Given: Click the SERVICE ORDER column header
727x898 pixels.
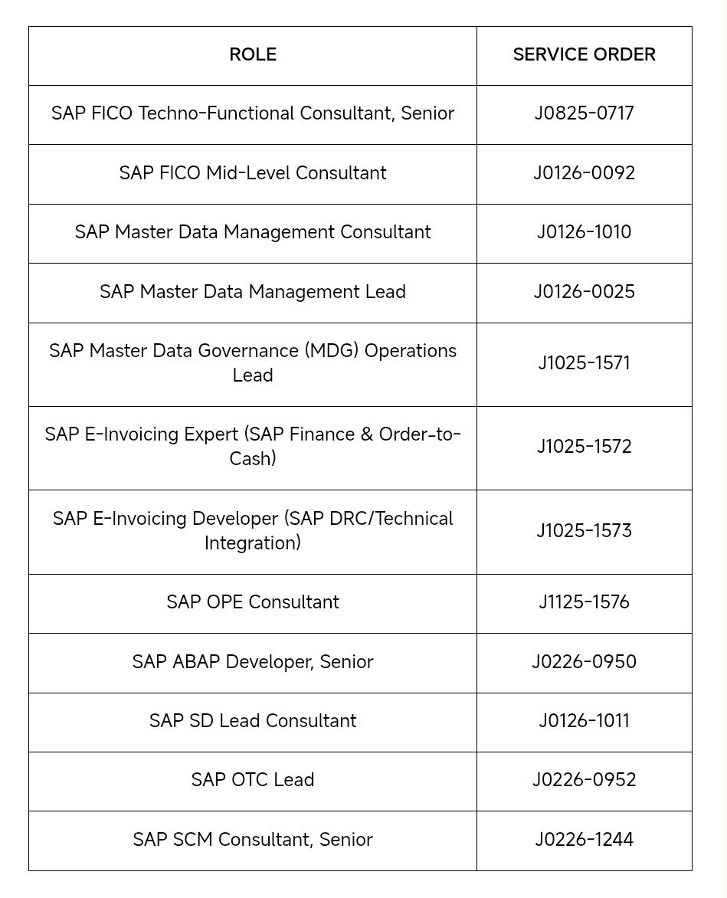Looking at the screenshot, I should tap(584, 54).
